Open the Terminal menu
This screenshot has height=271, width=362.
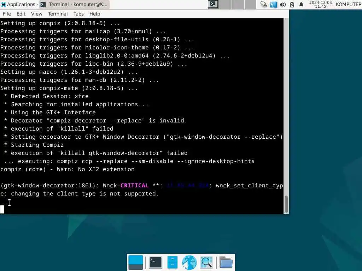click(x=58, y=14)
